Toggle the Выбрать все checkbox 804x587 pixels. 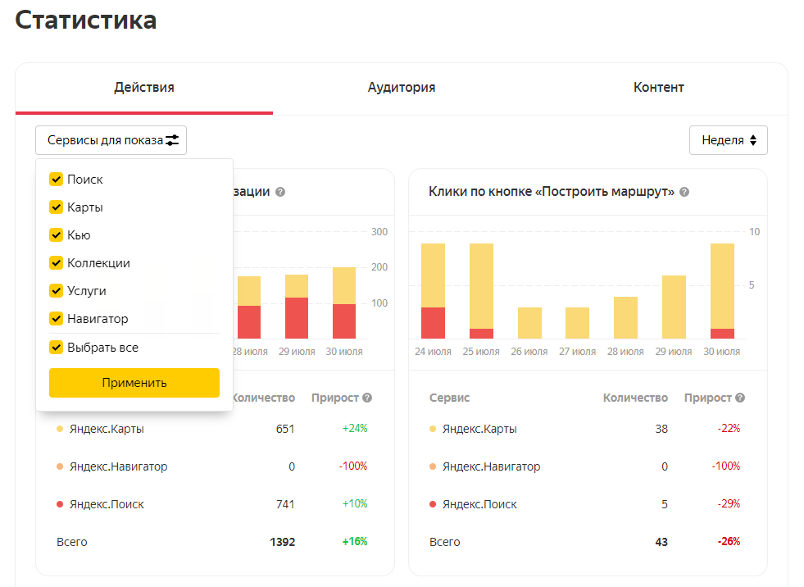pos(56,348)
